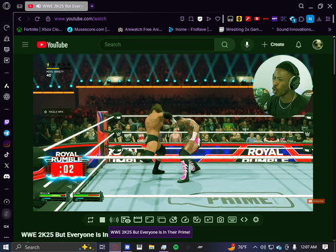Open Telegram in the sidebar
This screenshot has width=336, height=252.
click(x=7, y=133)
